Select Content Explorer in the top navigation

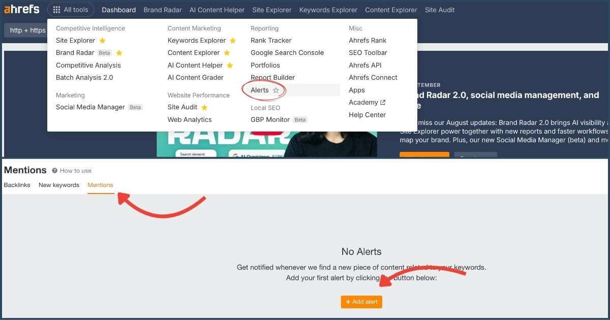391,10
